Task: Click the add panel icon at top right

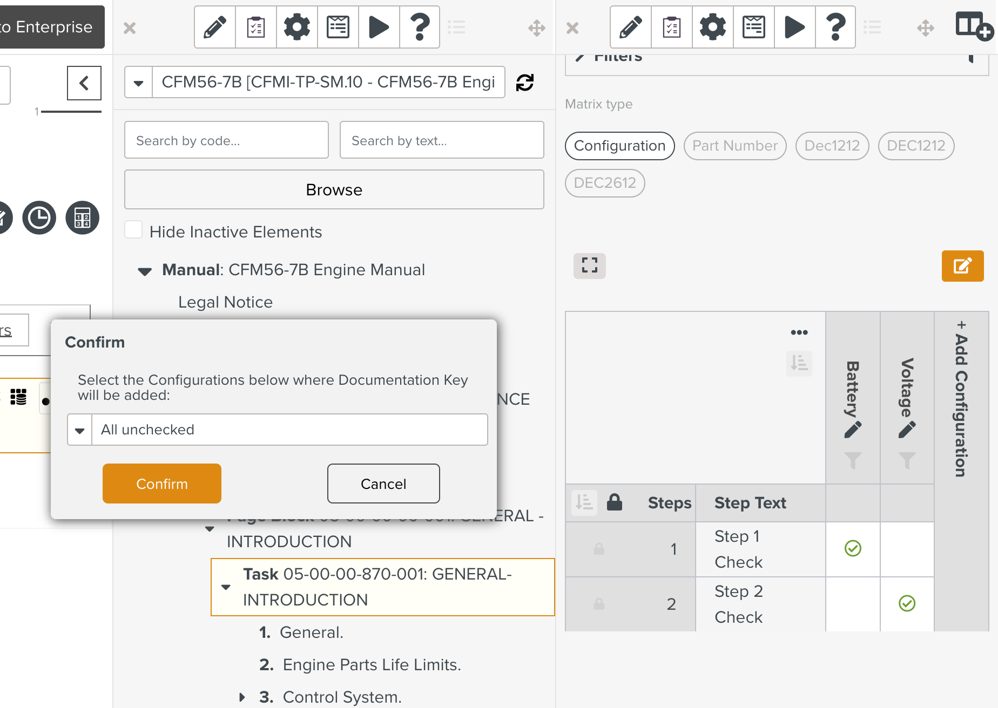Action: click(x=974, y=26)
